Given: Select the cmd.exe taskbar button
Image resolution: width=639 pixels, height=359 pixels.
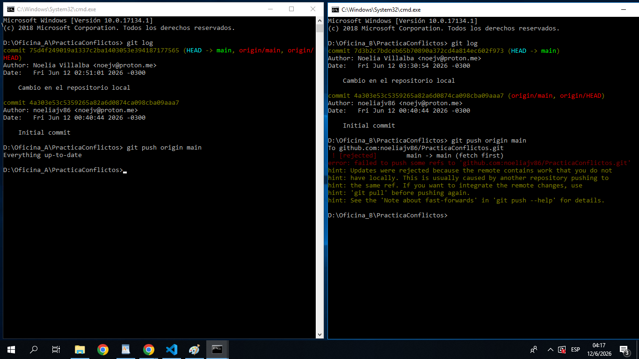Looking at the screenshot, I should (x=217, y=349).
